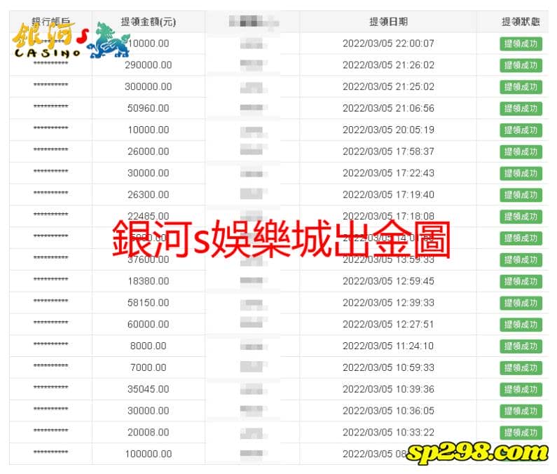
Task: Click 提領成功 badge for the 10:36:05 withdrawal
Action: (521, 411)
